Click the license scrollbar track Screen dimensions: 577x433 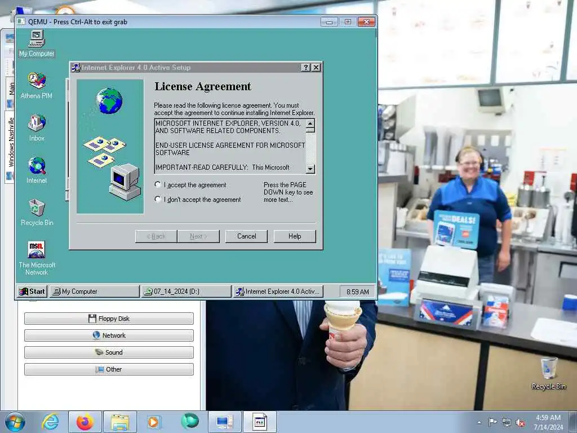point(310,148)
